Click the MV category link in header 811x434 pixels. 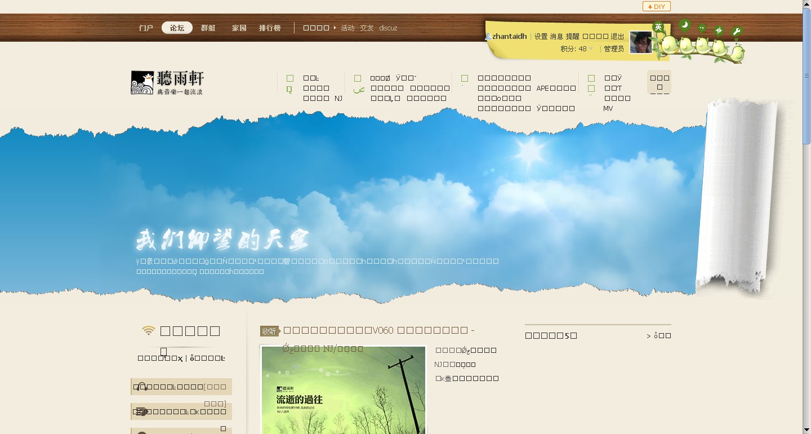[608, 108]
